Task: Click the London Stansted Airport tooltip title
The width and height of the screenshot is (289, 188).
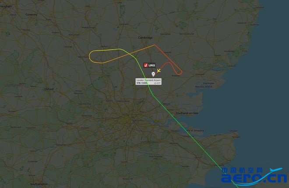Action: 148,80
